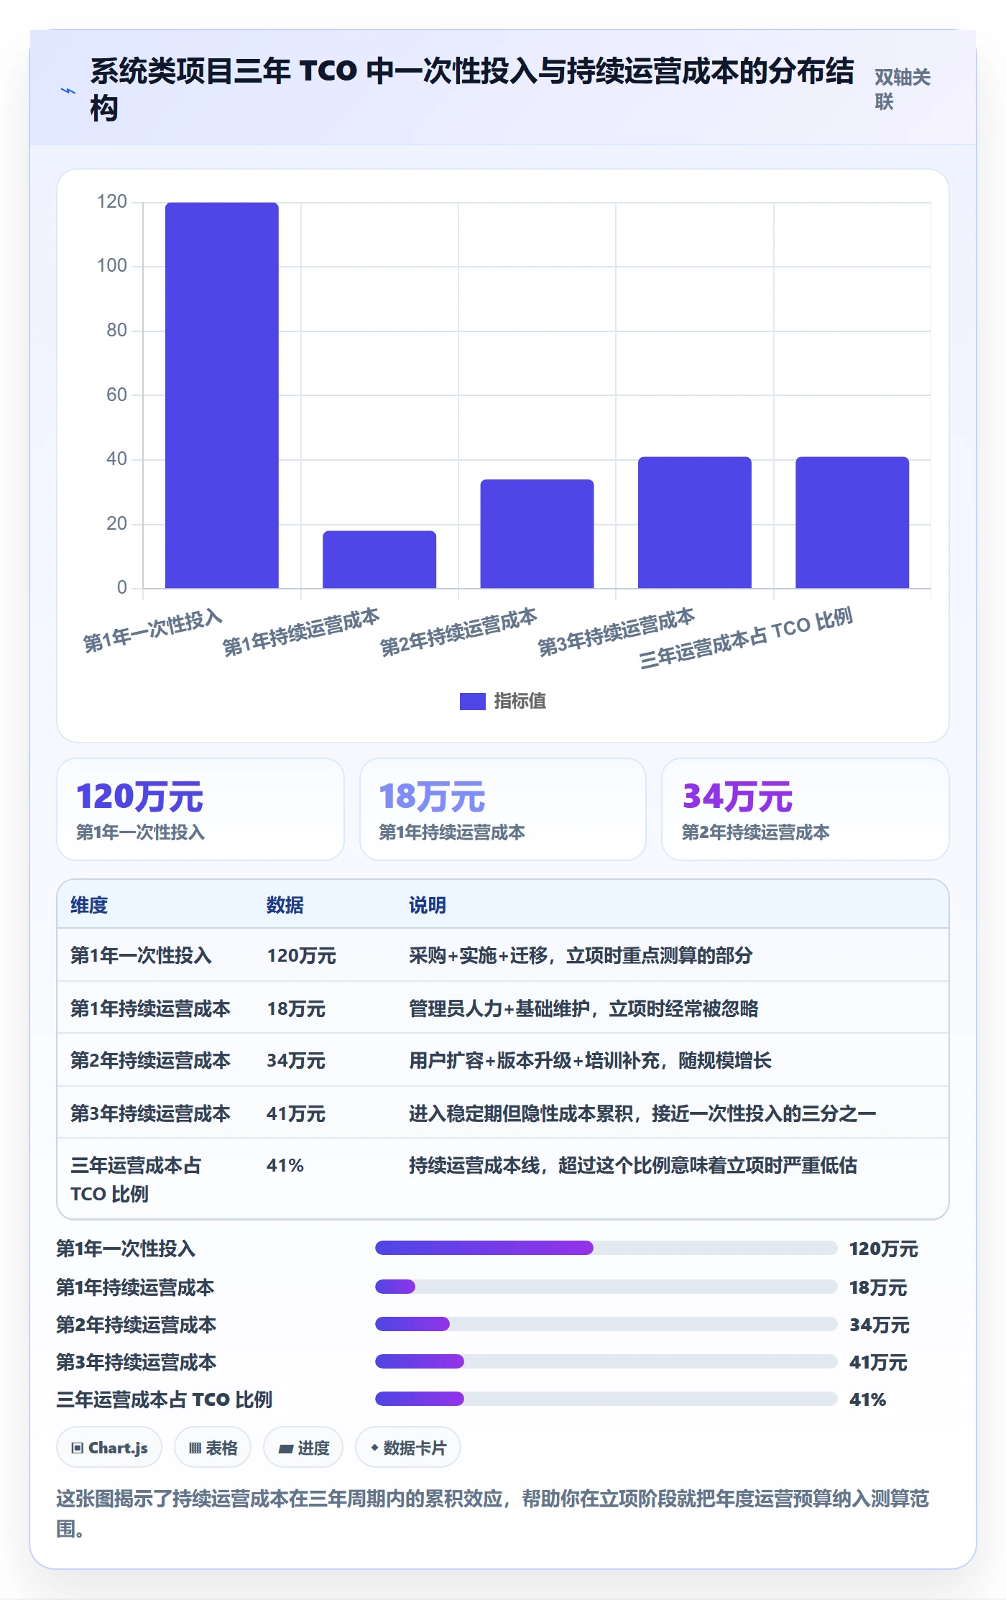The image size is (1006, 1600).
Task: Select table row label 第1年一次性投入
Action: coord(141,955)
